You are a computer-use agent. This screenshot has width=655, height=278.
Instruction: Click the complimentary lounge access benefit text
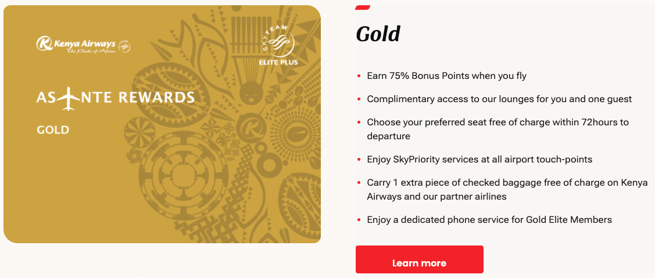[x=499, y=99]
